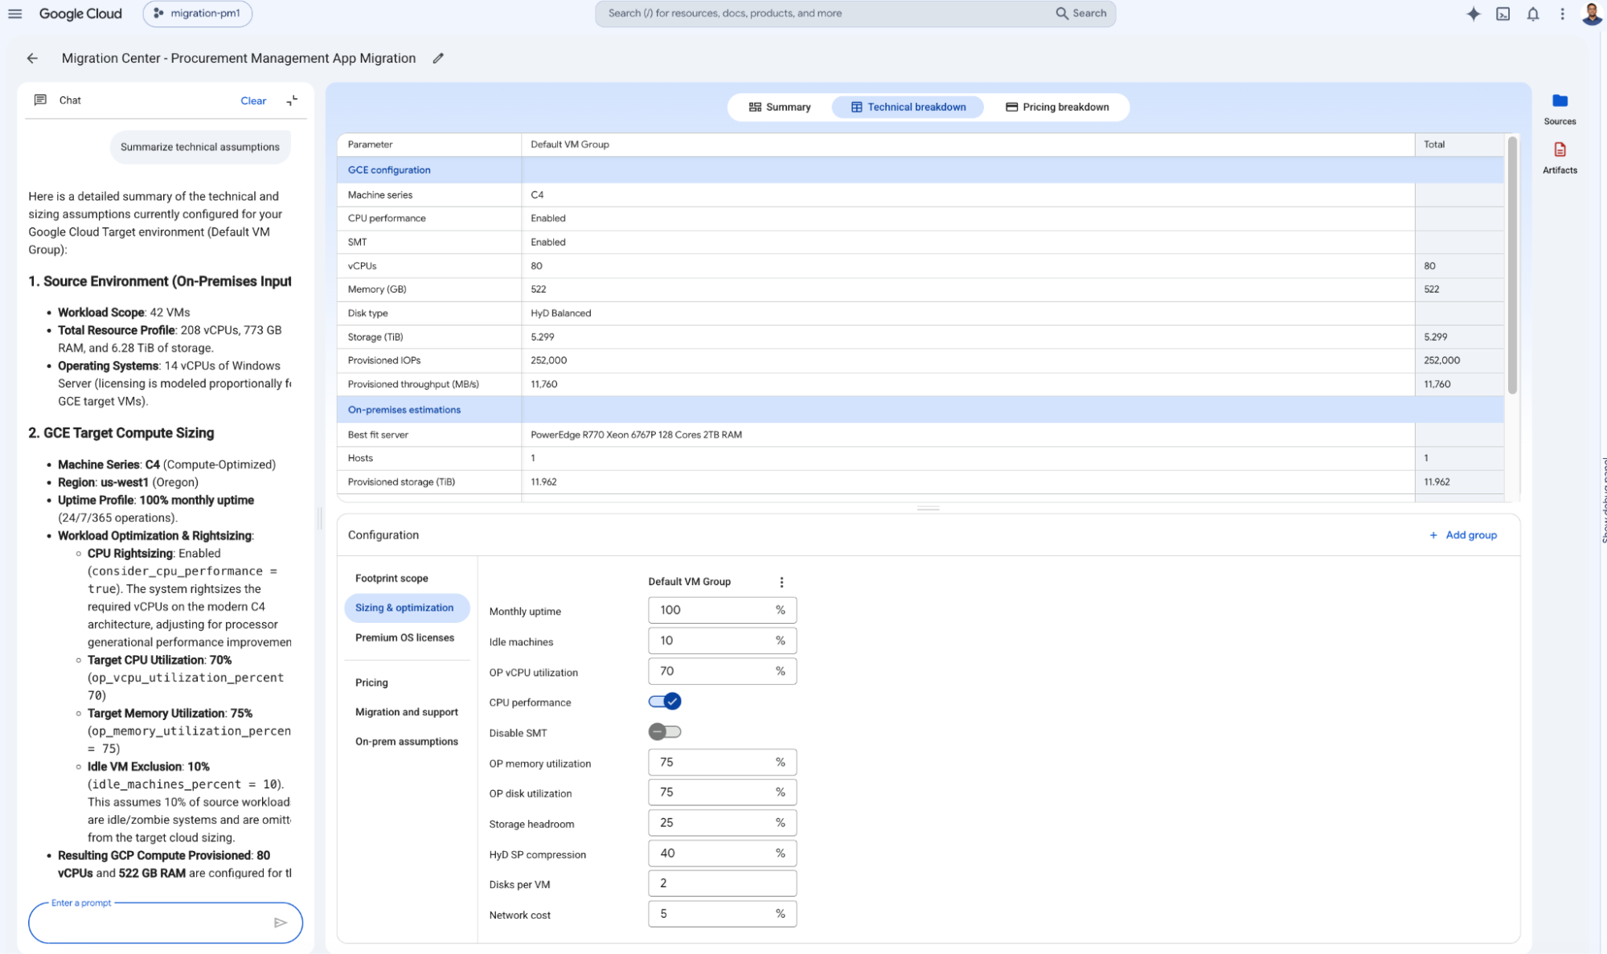1607x954 pixels.
Task: Click the HyD SP compression field
Action: point(722,854)
